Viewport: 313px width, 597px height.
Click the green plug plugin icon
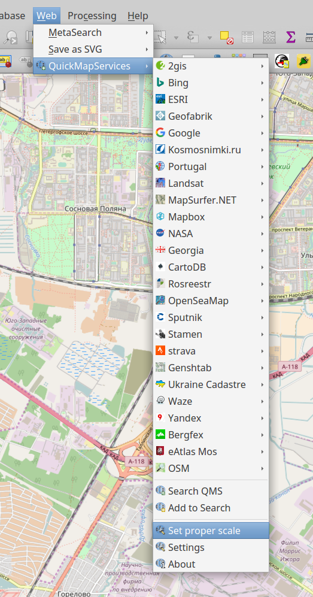coord(303,60)
